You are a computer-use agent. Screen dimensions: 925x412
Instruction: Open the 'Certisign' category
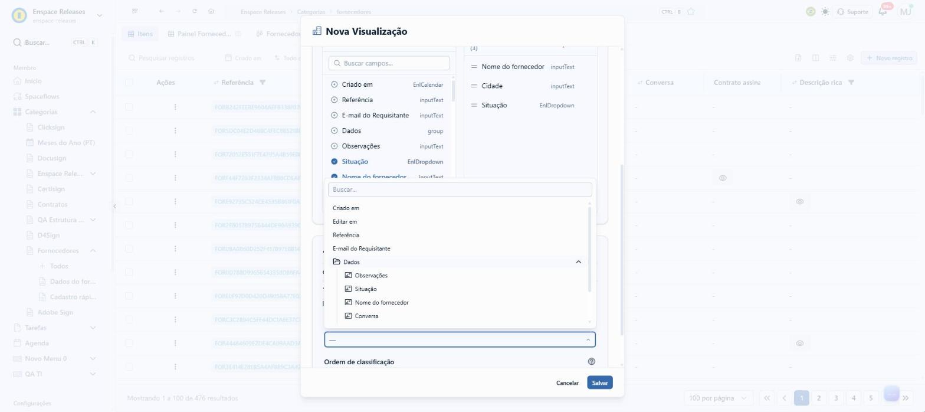(x=51, y=189)
